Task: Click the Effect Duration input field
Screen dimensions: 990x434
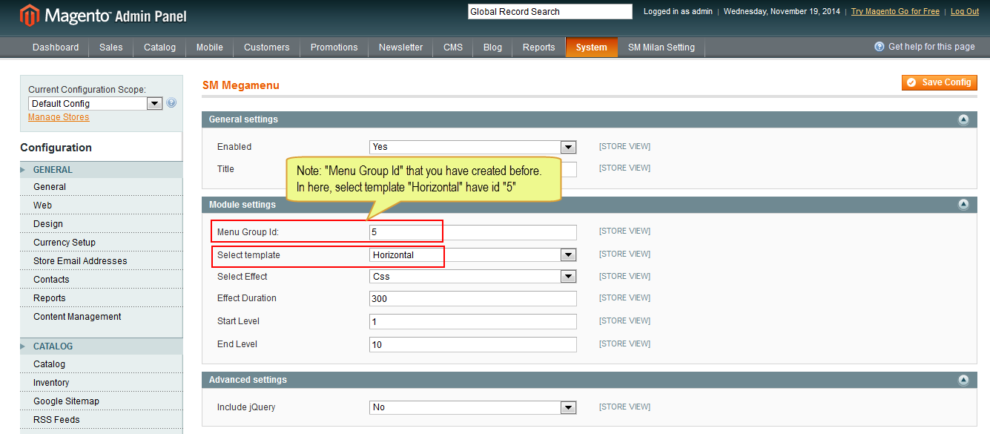Action: point(473,299)
